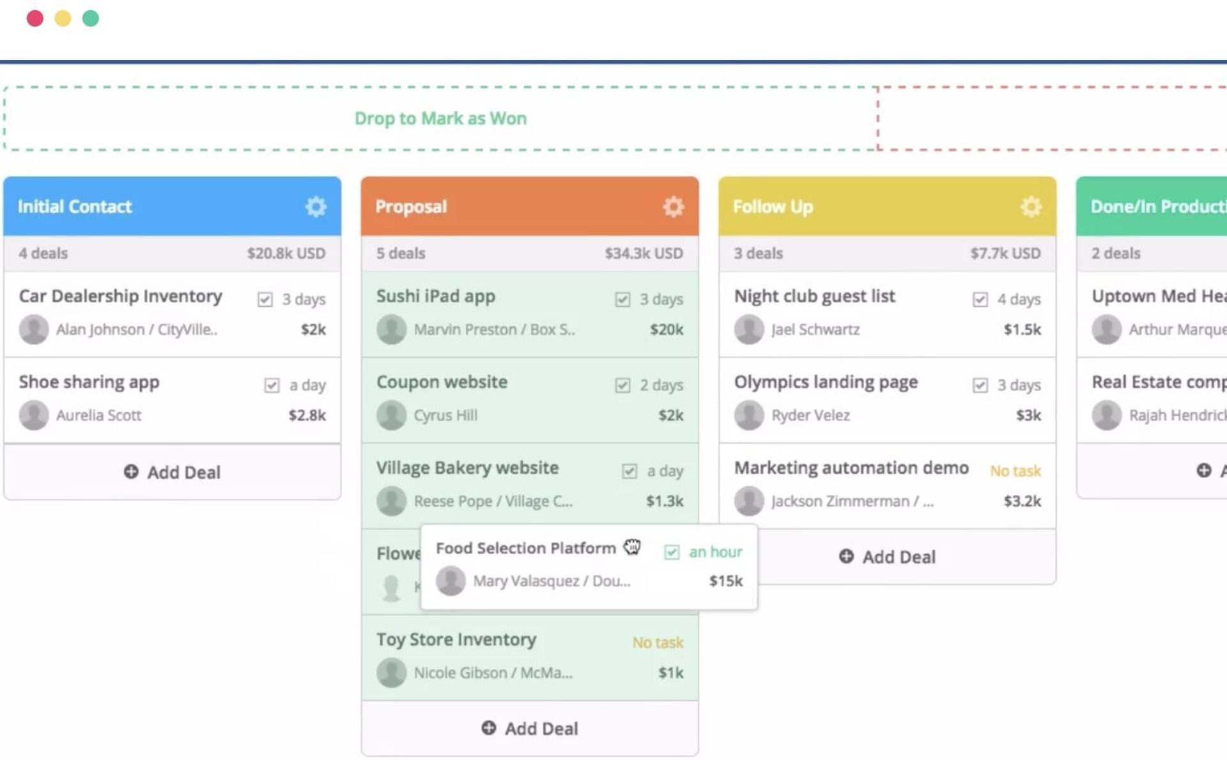Open Follow Up column settings gear
This screenshot has width=1227, height=760.
[1030, 206]
